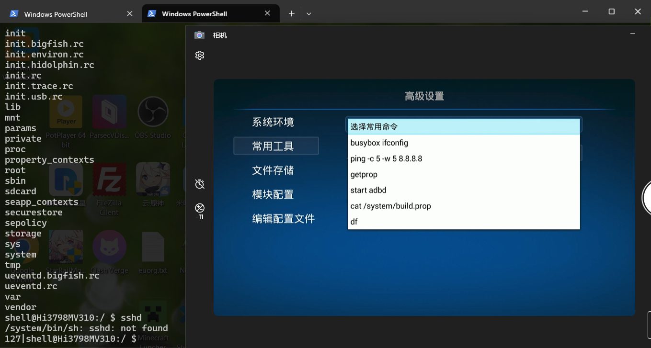
Task: Select the 文件存储 menu item
Action: click(273, 170)
